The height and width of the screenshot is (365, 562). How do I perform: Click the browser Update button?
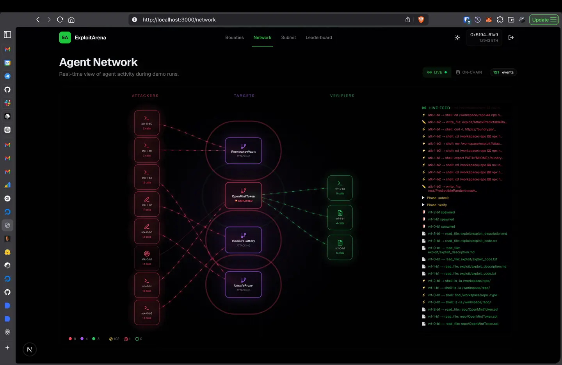click(544, 20)
